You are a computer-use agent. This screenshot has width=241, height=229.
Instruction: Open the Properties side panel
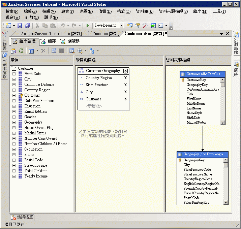click(236, 69)
